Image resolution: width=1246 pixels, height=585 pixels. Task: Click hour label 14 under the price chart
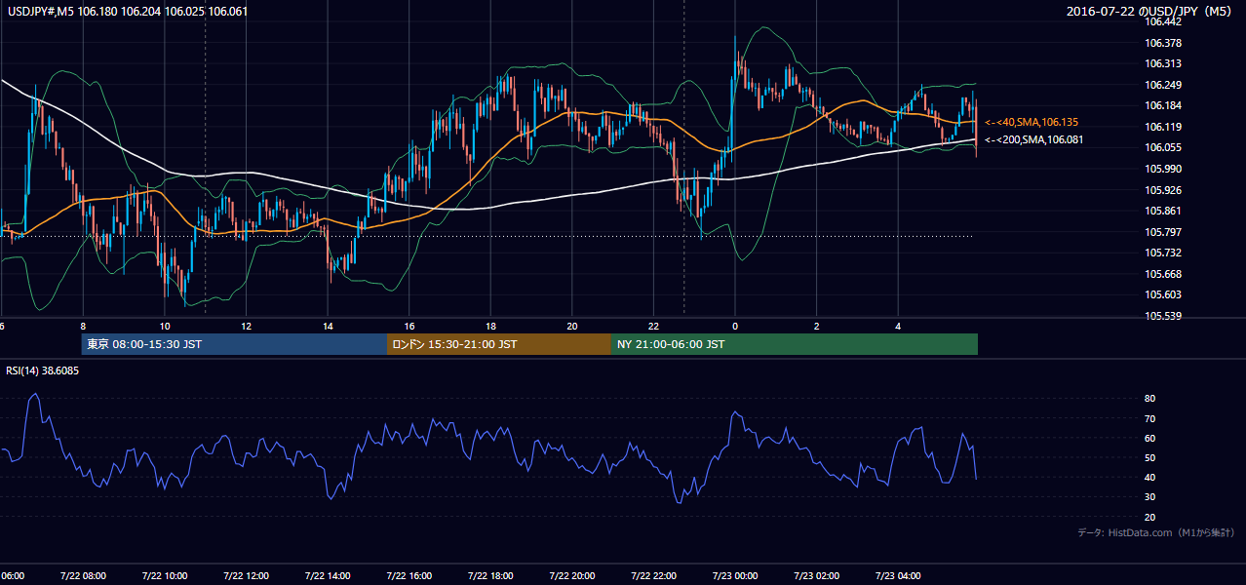(328, 326)
